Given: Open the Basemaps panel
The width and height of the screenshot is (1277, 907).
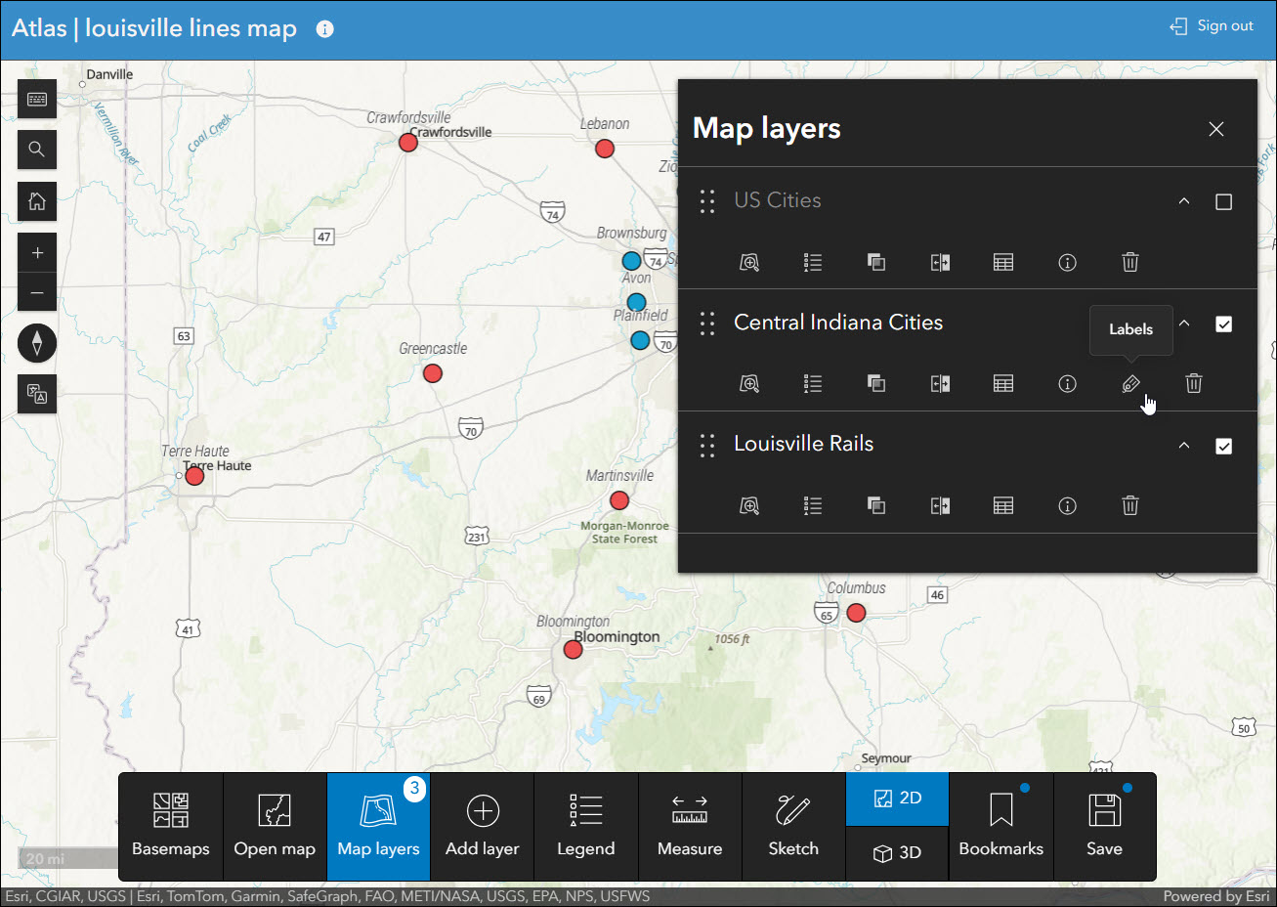Looking at the screenshot, I should pos(171,827).
